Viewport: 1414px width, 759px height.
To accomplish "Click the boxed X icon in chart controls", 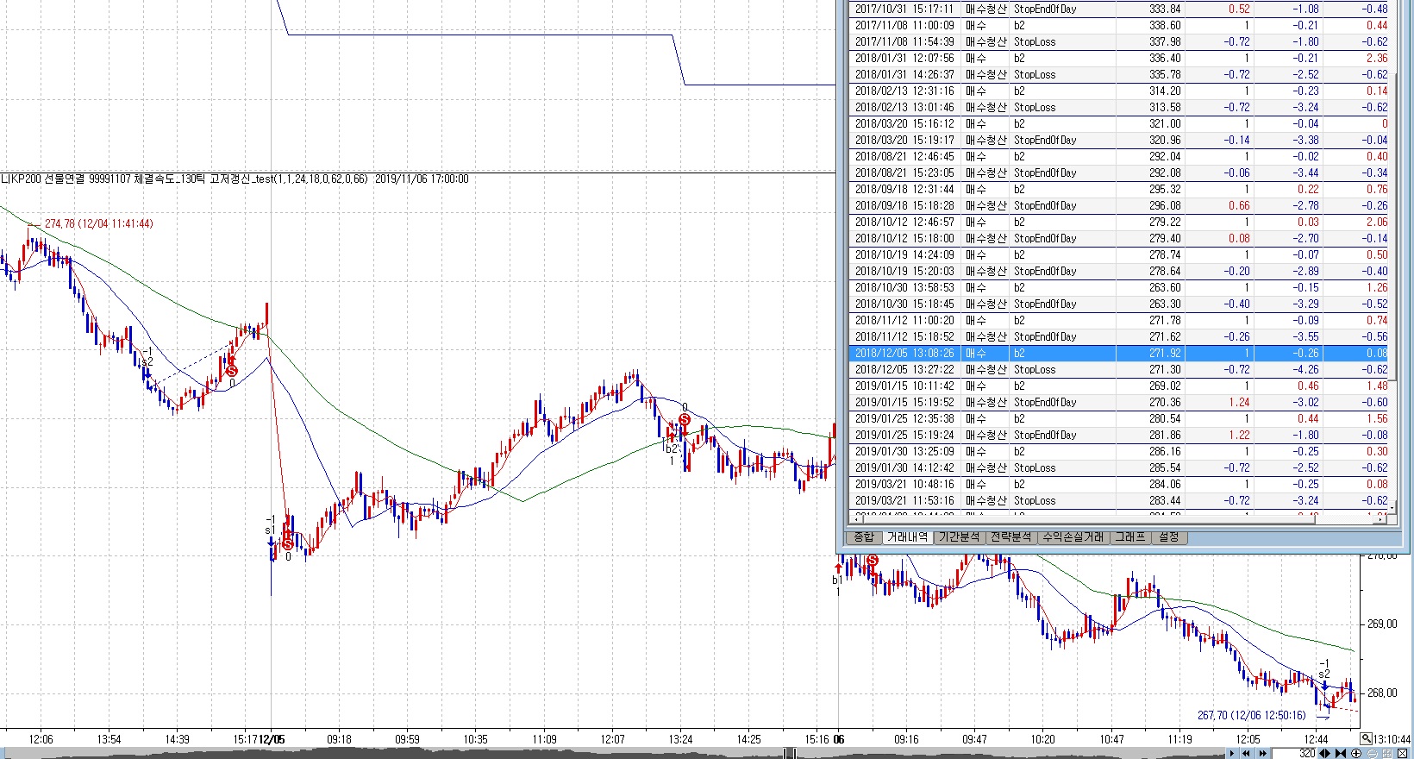I will (1402, 753).
